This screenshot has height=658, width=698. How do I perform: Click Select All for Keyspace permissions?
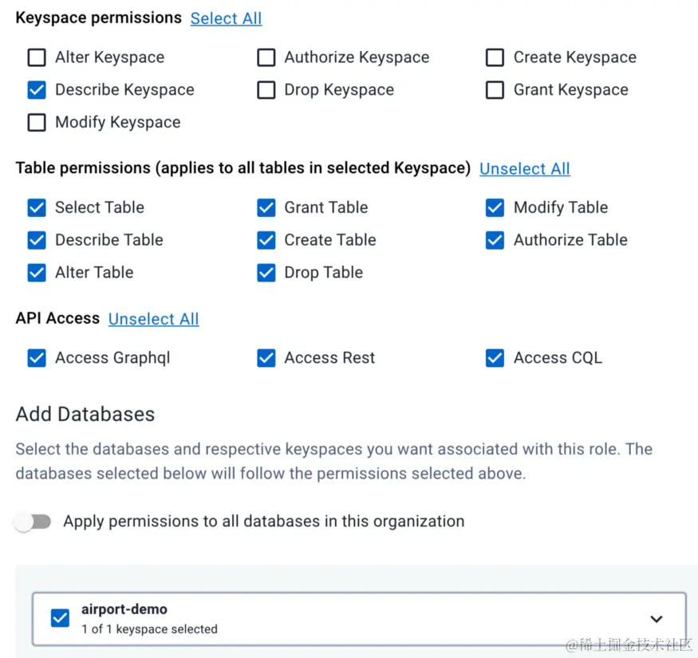pos(226,18)
